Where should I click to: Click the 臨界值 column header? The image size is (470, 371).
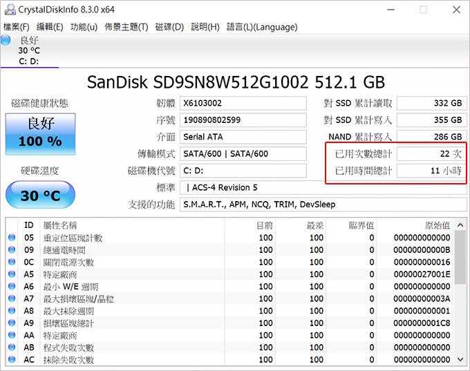352,225
